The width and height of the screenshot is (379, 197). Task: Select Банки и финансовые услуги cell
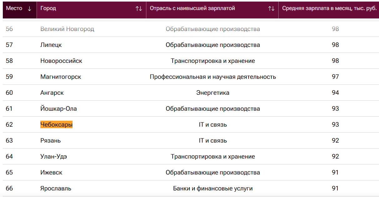(213, 189)
